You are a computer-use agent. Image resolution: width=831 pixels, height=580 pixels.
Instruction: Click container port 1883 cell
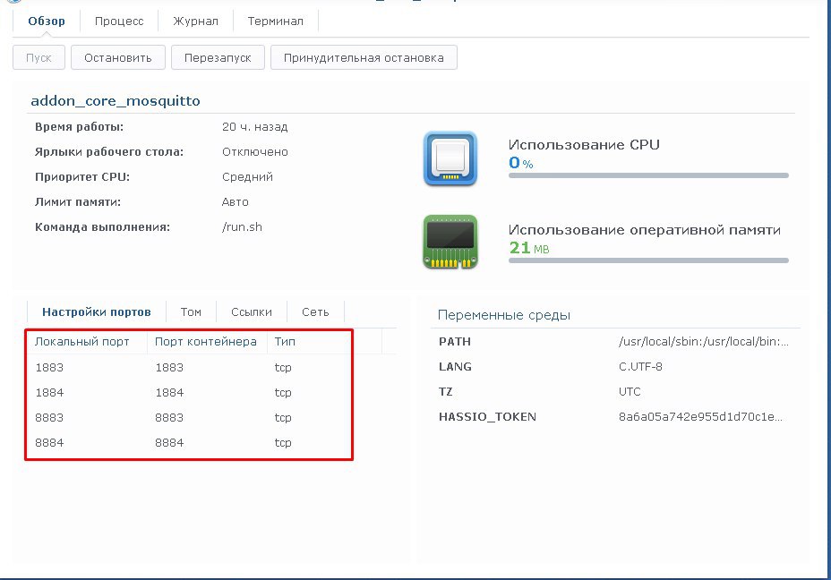click(169, 367)
